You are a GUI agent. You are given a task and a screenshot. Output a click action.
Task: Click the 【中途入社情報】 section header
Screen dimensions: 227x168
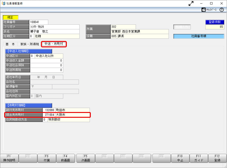(28, 51)
